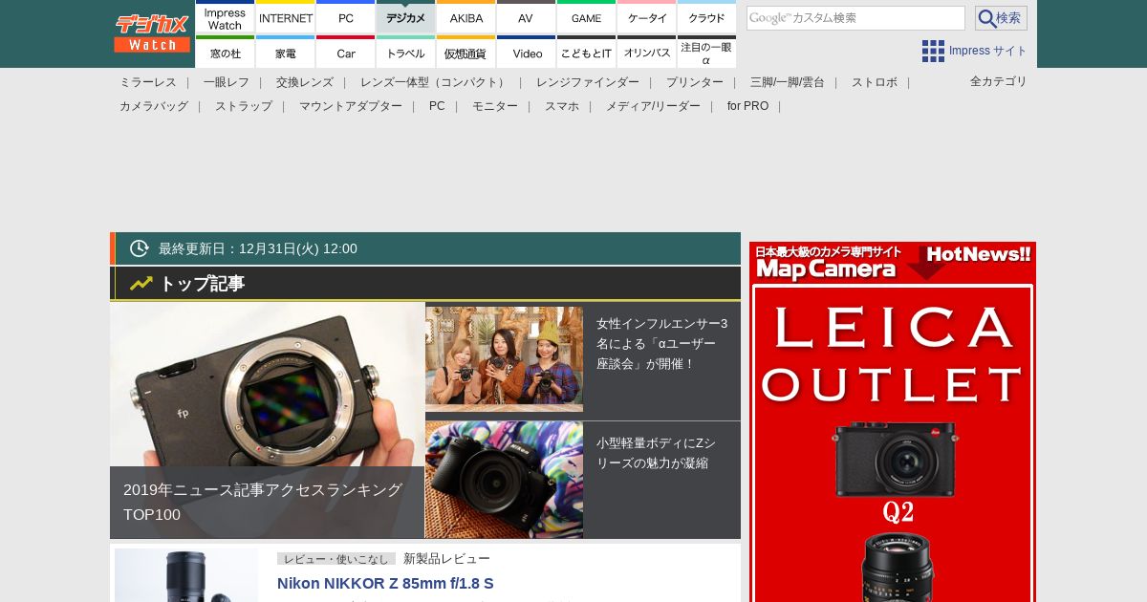Open マウントアダプター category

pos(351,106)
